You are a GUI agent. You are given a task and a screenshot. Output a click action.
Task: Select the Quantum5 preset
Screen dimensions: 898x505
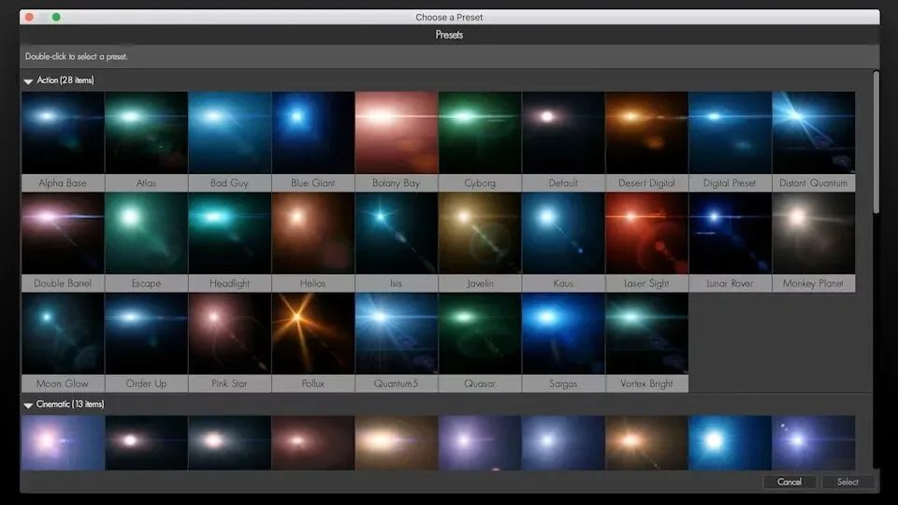[396, 334]
